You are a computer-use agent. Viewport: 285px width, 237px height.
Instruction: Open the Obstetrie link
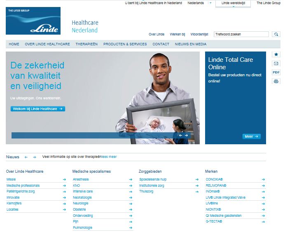click(x=79, y=209)
